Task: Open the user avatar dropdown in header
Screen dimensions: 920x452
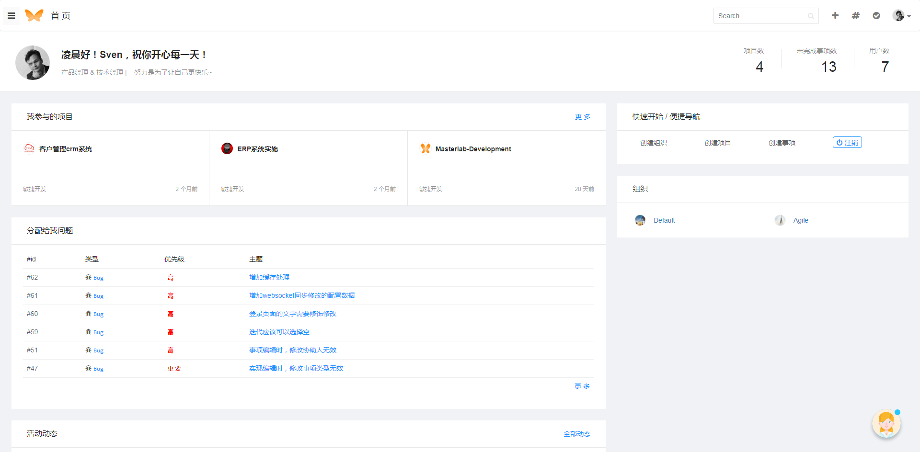Action: [x=901, y=16]
